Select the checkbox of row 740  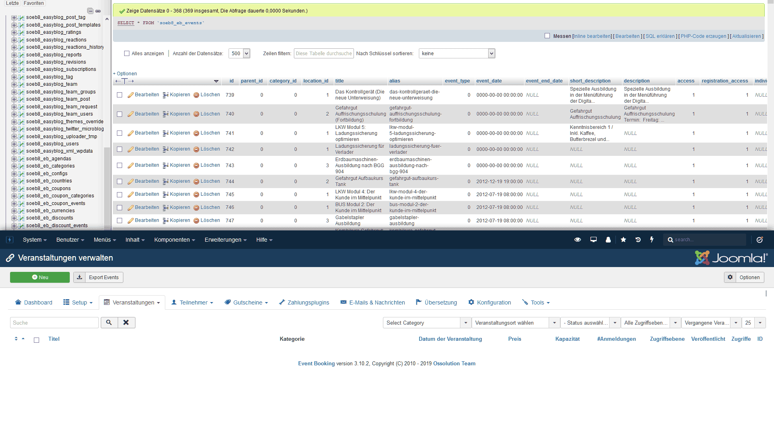(119, 114)
